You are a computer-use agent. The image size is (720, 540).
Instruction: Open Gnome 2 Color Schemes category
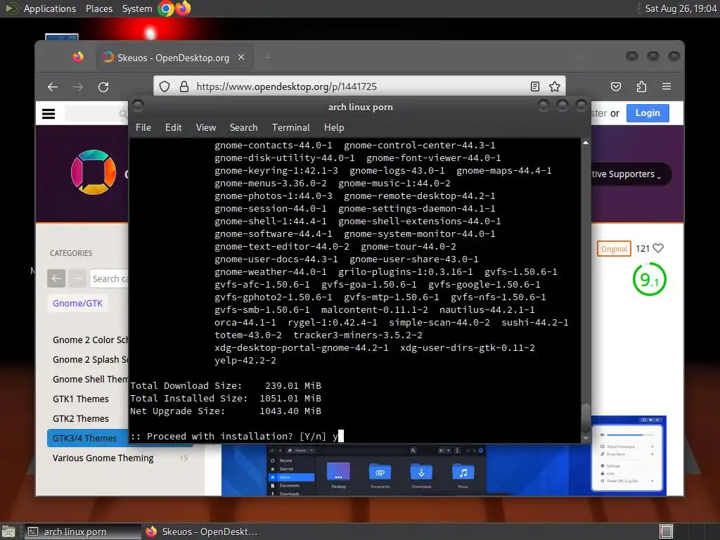(x=91, y=340)
